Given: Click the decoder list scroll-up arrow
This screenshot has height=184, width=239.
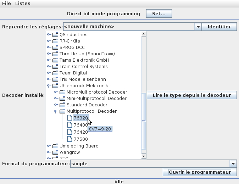Looking at the screenshot, I should coord(144,34).
